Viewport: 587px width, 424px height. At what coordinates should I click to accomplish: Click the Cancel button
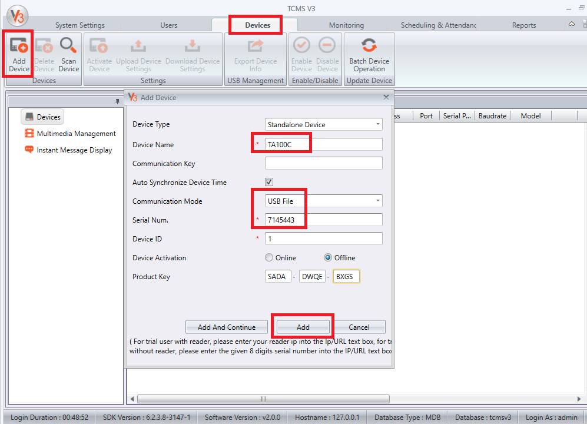pos(359,327)
